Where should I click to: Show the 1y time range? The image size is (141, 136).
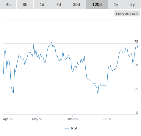pos(116,4)
